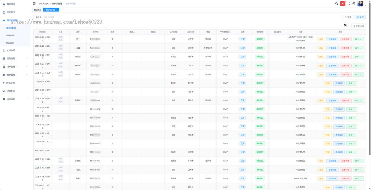Close the 陪诊师列表 tab with its x
Viewport: 371px width, 190px height.
point(57,10)
